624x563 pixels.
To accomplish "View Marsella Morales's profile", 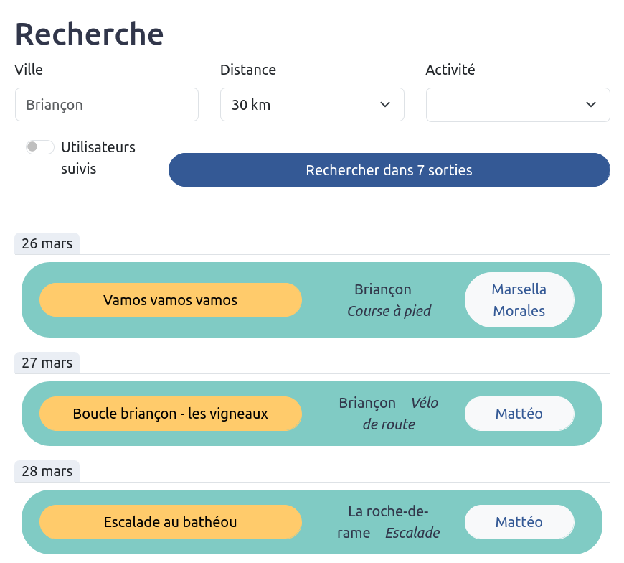I will pos(519,299).
